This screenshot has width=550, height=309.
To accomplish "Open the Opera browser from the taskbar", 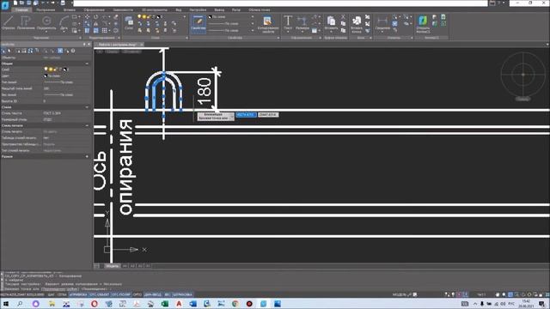I will [x=95, y=304].
